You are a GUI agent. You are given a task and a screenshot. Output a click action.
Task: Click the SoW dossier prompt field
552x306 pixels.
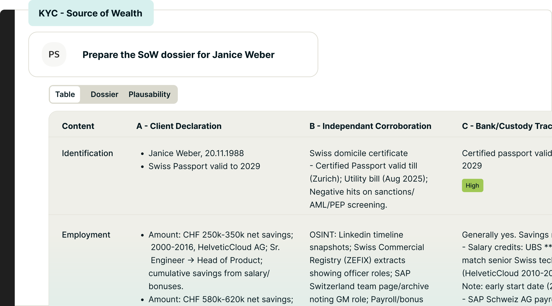coord(178,55)
